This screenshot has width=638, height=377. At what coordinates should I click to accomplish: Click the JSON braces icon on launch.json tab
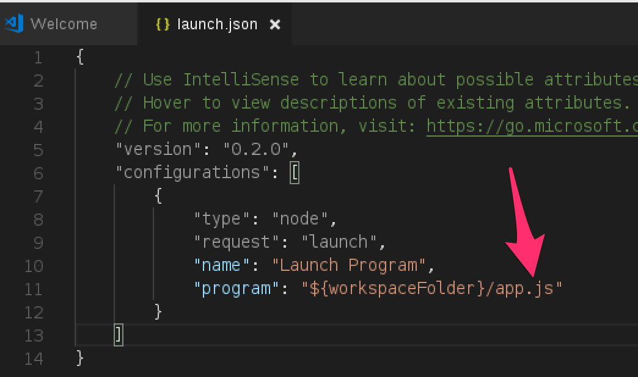[x=163, y=24]
